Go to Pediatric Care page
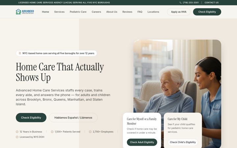 coord(78,12)
